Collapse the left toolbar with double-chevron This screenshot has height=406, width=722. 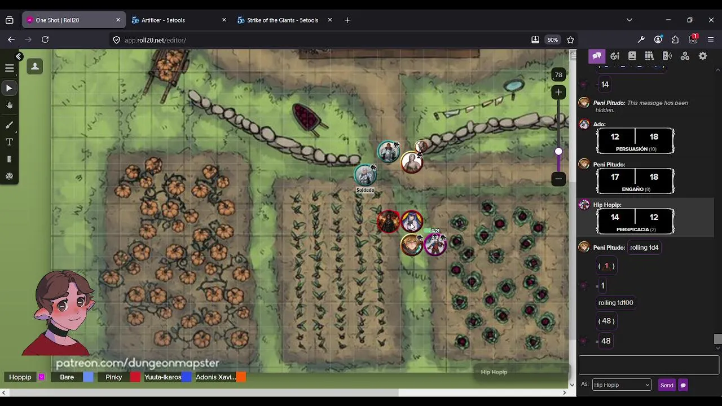(x=19, y=56)
